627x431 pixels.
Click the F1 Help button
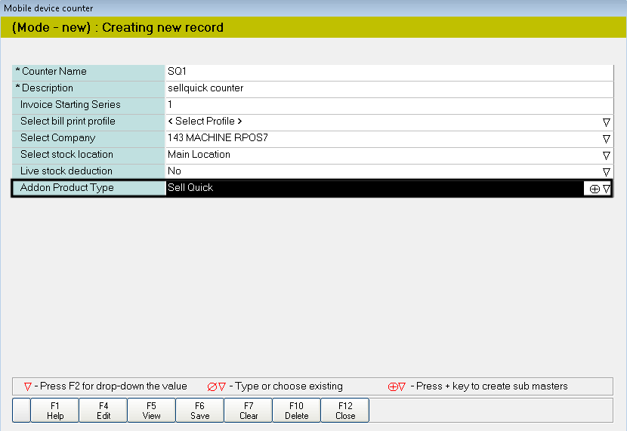point(55,410)
